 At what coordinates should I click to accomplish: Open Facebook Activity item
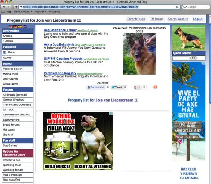(18, 58)
